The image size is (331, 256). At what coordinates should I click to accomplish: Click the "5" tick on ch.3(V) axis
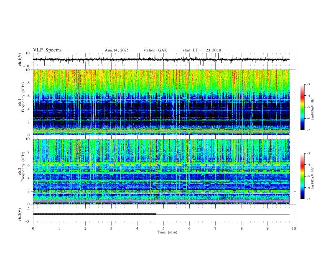[x=29, y=208]
